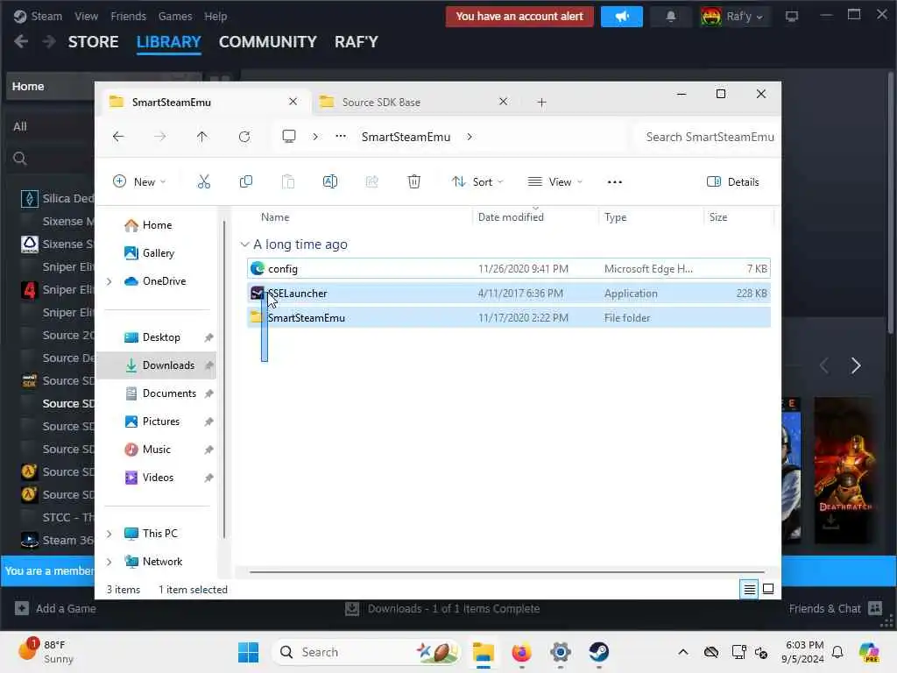
Task: Go to the Steam STORE section
Action: (93, 42)
